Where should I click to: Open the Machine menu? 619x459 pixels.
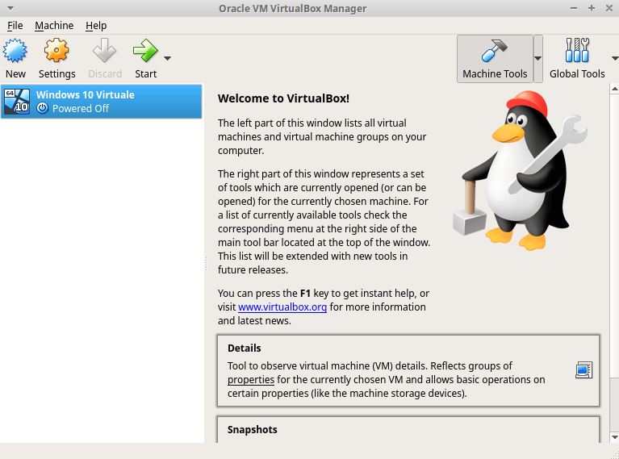tap(54, 26)
